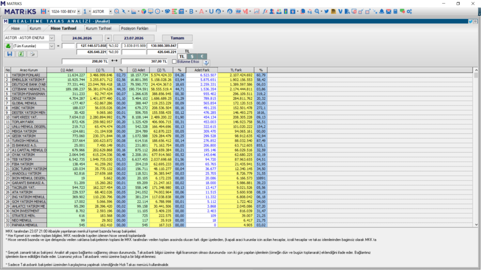Open the calculator icon in main toolbar
Image resolution: width=481 pixels, height=270 pixels.
click(x=396, y=11)
